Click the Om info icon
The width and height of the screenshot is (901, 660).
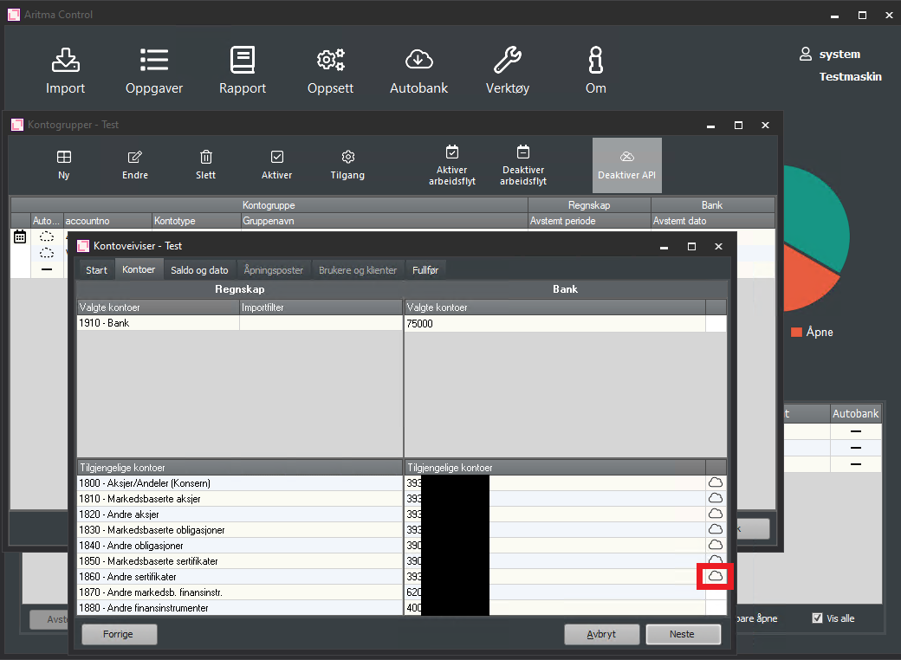tap(595, 70)
